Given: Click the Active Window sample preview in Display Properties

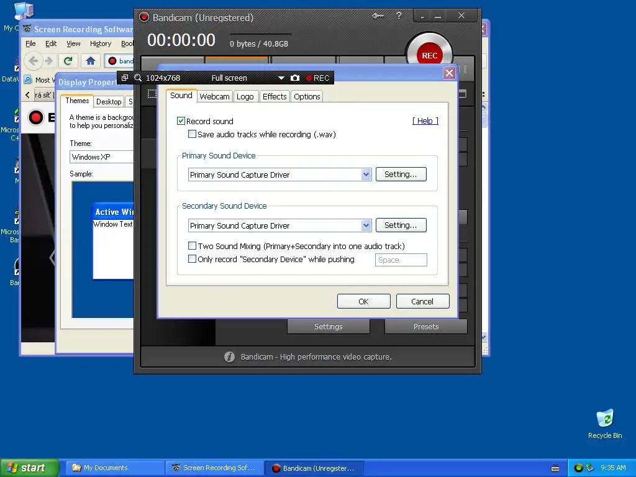Looking at the screenshot, I should (114, 241).
